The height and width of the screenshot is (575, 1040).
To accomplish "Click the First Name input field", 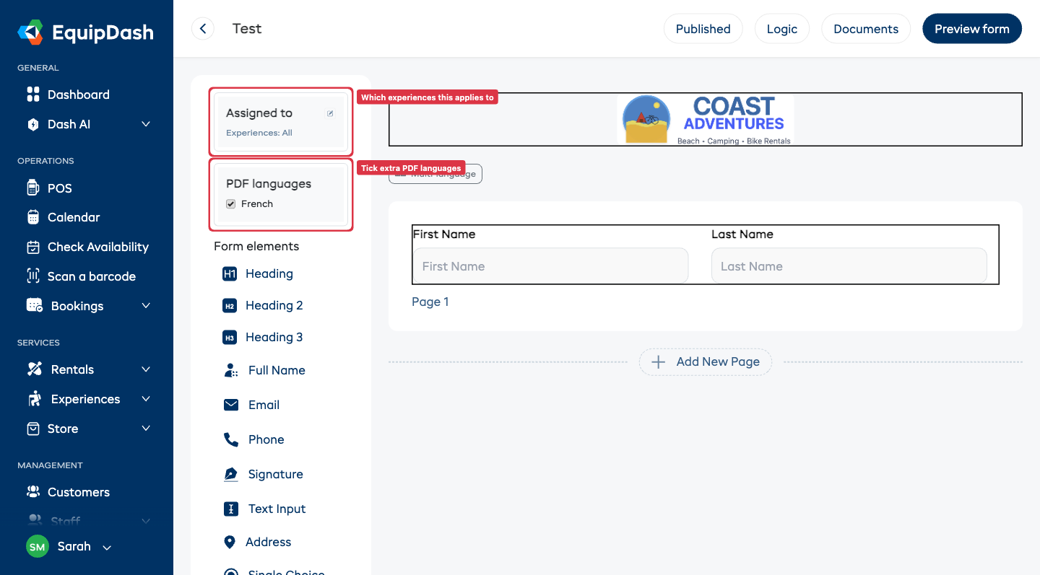I will tap(550, 266).
